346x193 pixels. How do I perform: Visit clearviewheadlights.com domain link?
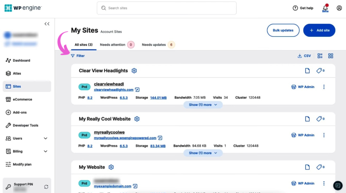coord(114,90)
